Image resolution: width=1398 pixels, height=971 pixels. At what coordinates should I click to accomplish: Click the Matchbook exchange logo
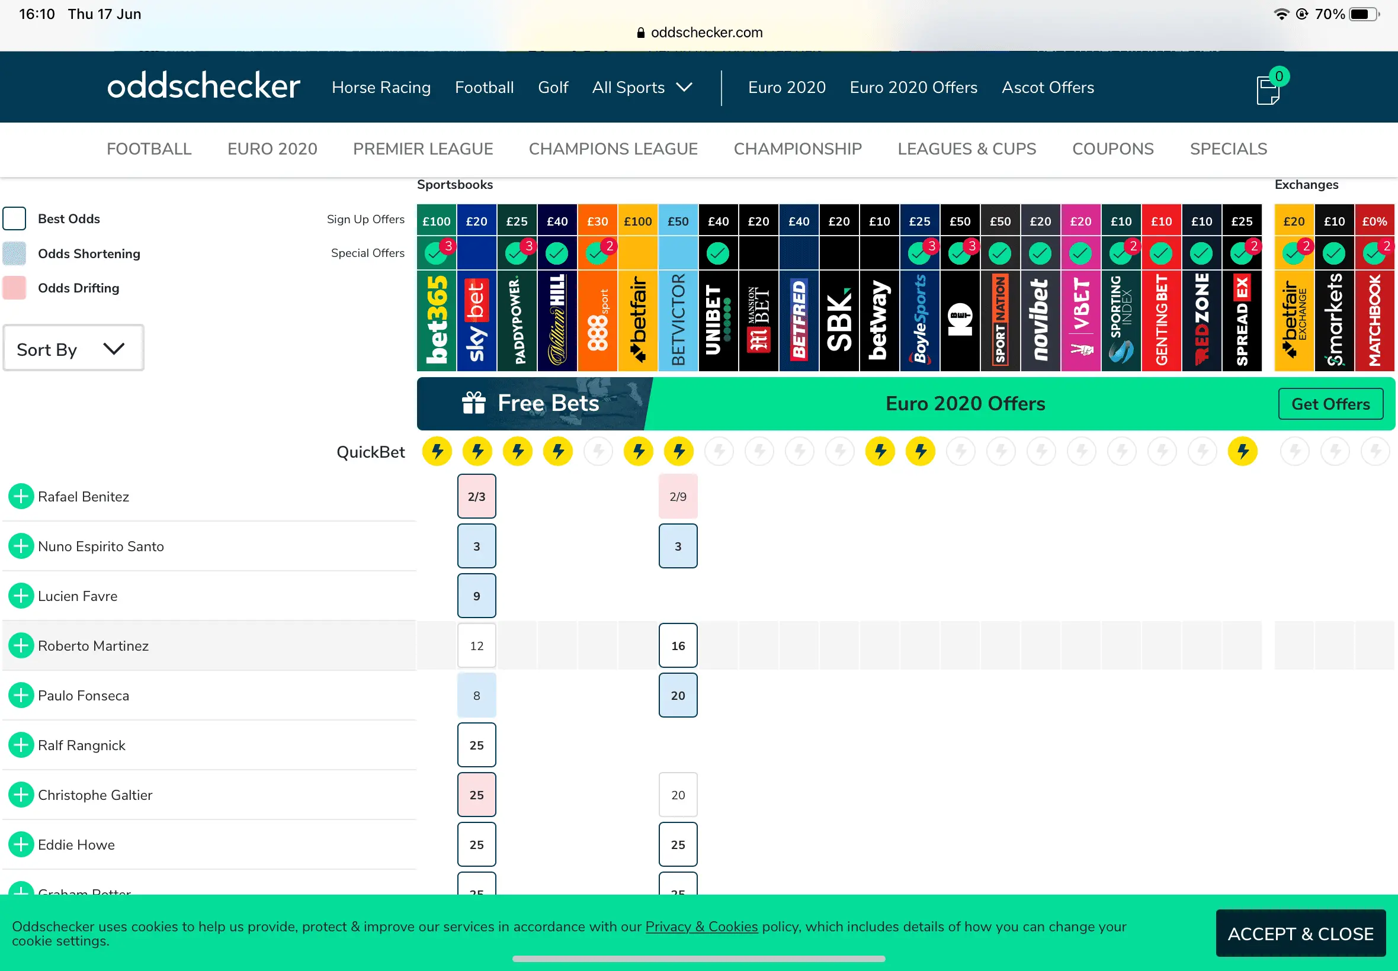coord(1374,320)
